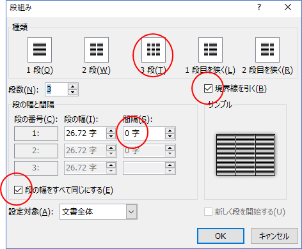Select the 1 段 single column preset icon
This screenshot has width=302, height=249.
point(40,50)
